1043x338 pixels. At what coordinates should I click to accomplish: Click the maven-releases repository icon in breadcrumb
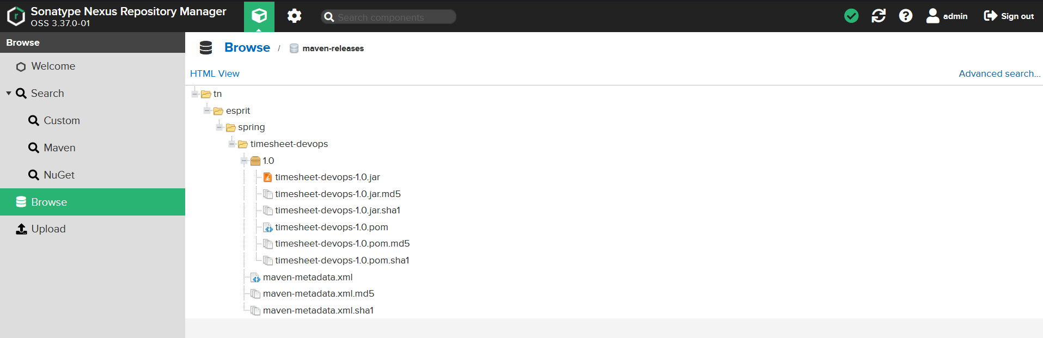point(294,48)
